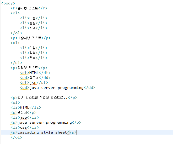This screenshot has width=173, height=144.
Task: Place cursor in the 정의형 리스트 paragraph line
Action: tap(29, 68)
